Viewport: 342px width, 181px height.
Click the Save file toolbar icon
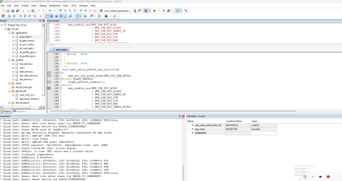[x=12, y=10]
